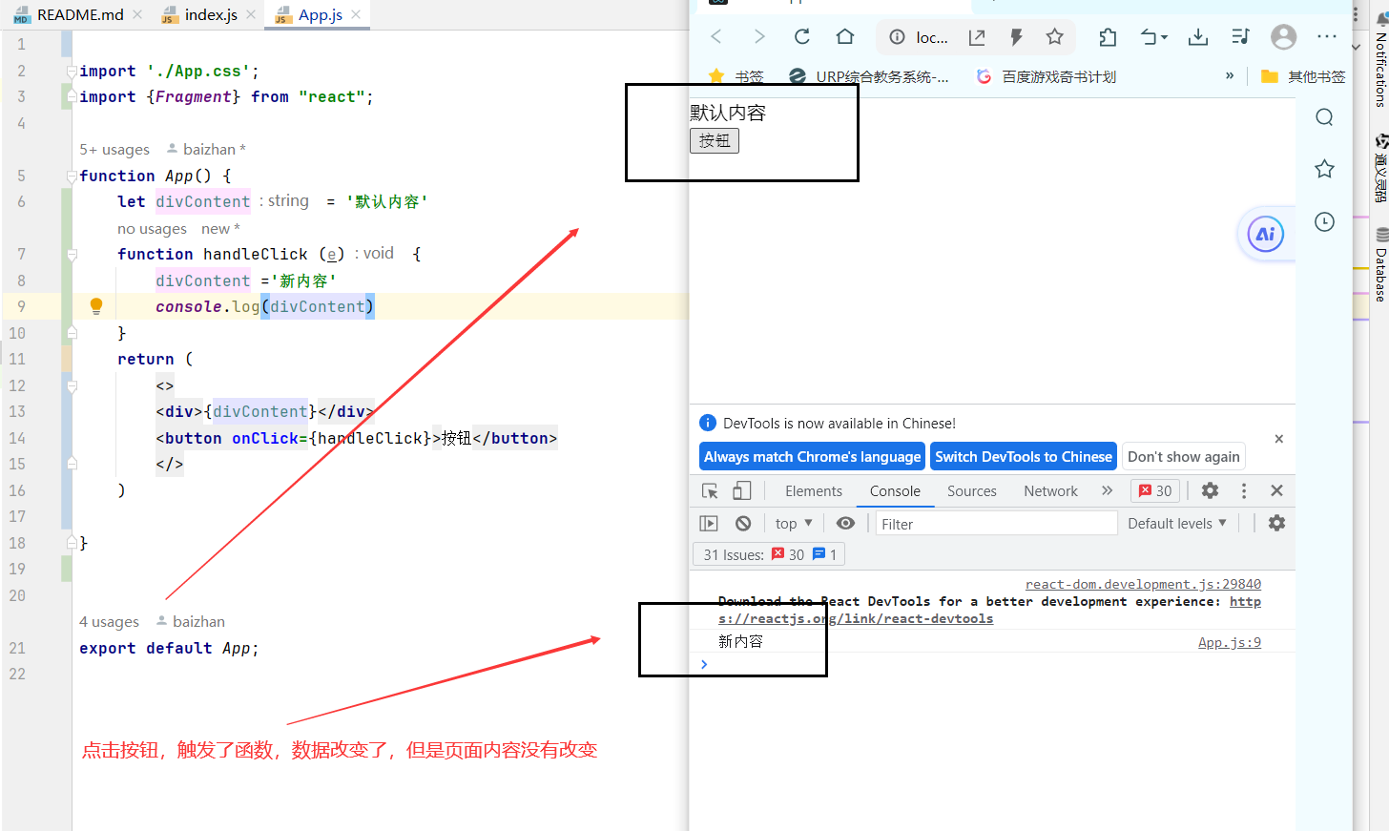Close the DevTools panel
This screenshot has height=831, width=1389.
[x=1276, y=490]
